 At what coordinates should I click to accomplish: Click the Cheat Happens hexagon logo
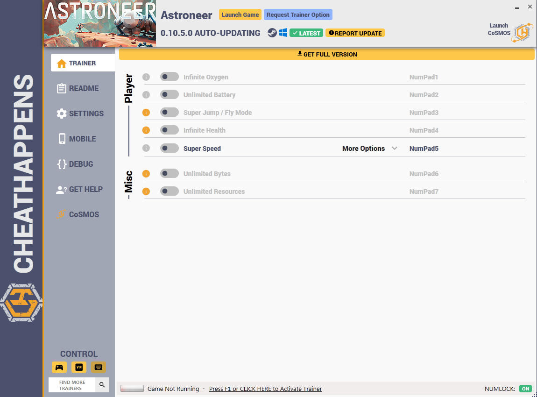tap(21, 303)
